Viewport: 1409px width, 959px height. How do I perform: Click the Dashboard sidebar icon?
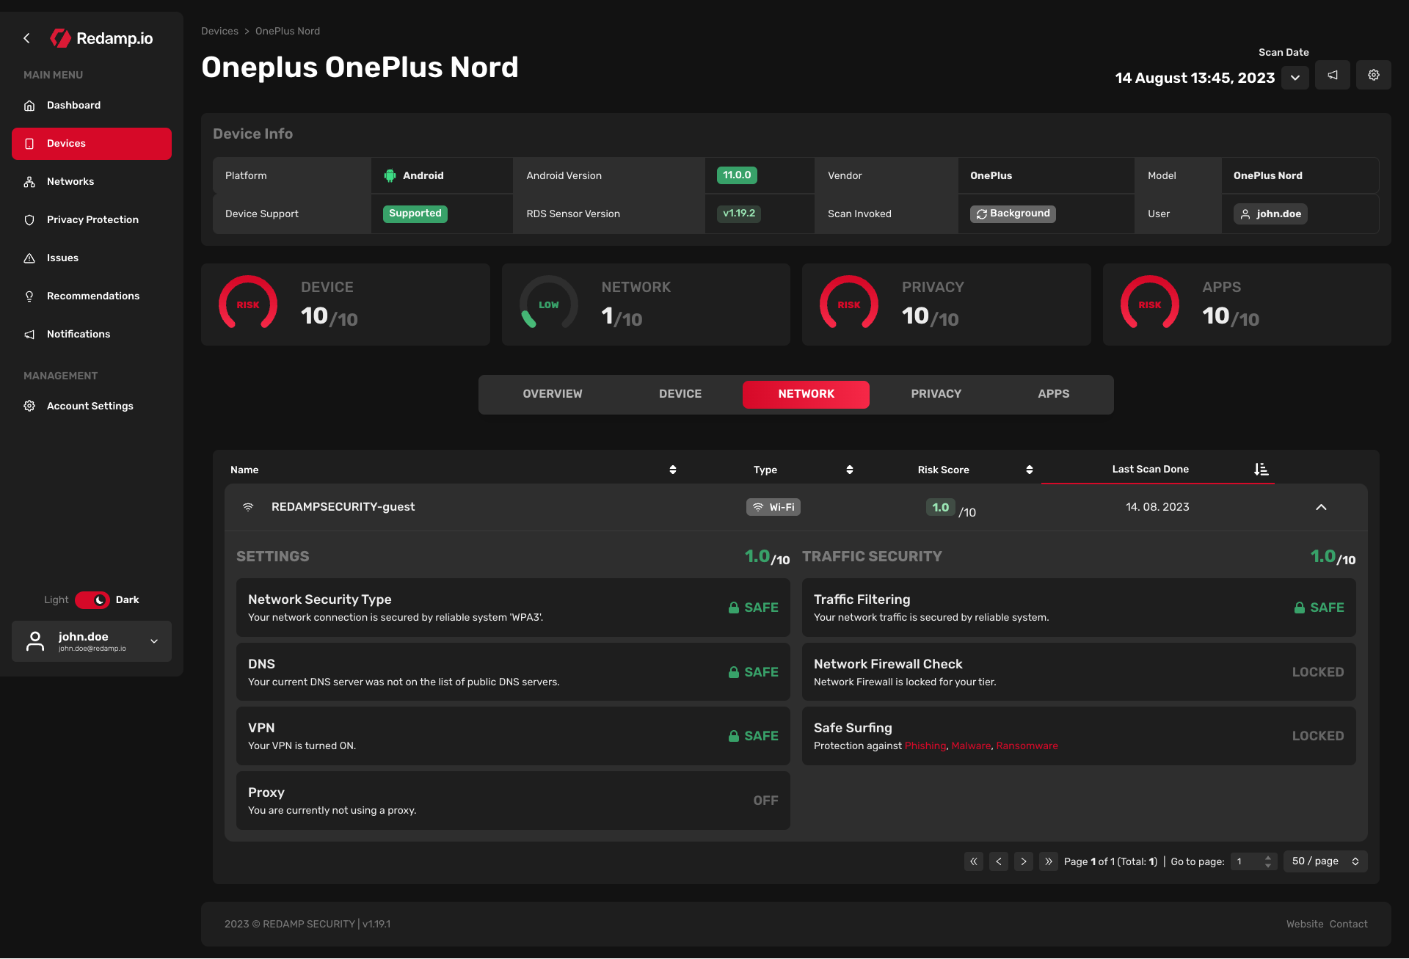30,105
